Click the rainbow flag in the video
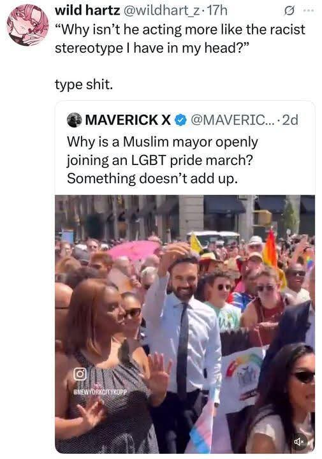 [270, 249]
